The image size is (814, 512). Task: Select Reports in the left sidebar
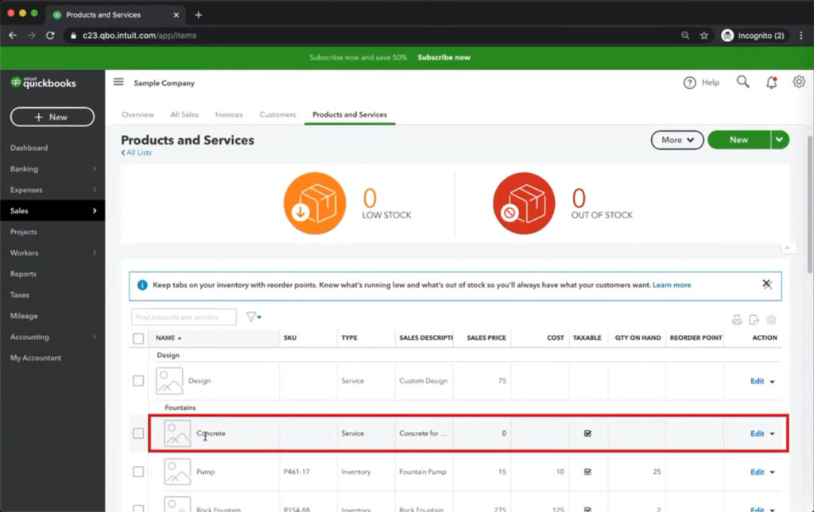click(23, 274)
